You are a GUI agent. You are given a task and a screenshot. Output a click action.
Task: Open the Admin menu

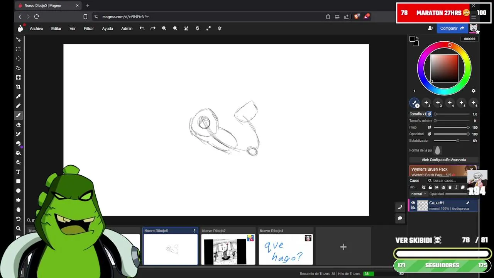(127, 29)
